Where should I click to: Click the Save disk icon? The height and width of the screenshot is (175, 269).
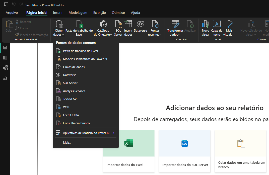coord(6,5)
